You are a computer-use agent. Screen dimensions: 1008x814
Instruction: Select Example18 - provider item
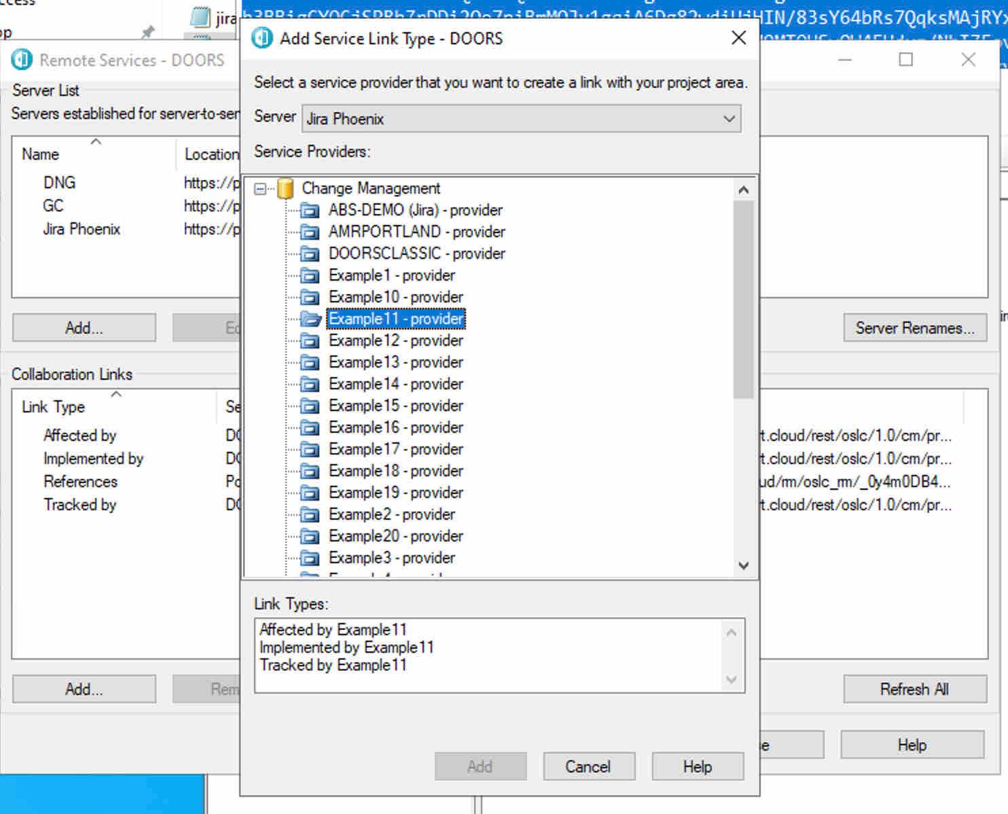point(396,471)
